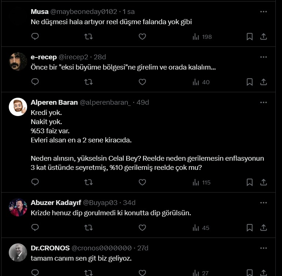This screenshot has width=282, height=276.
Task: Retweet e-recep's tweet
Action: pos(88,82)
